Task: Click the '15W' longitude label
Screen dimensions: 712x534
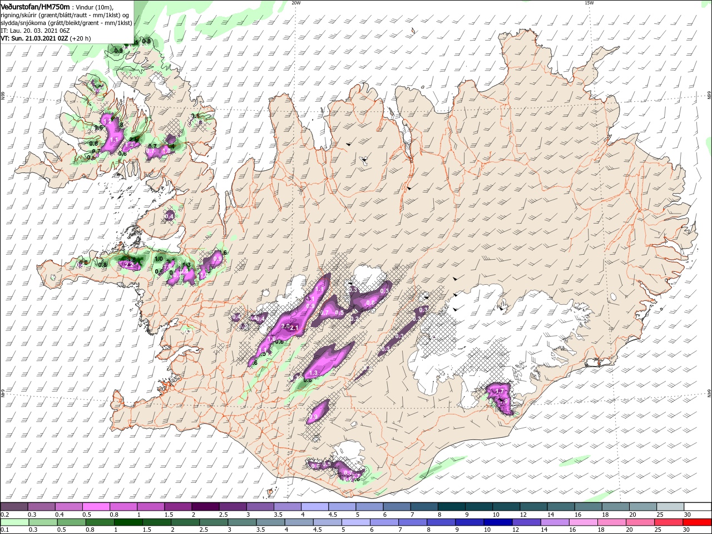Action: 589,3
